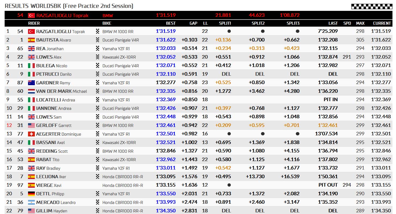This screenshot has height=214, width=396.
Task: Click the GAP column header
Action: (x=193, y=23)
